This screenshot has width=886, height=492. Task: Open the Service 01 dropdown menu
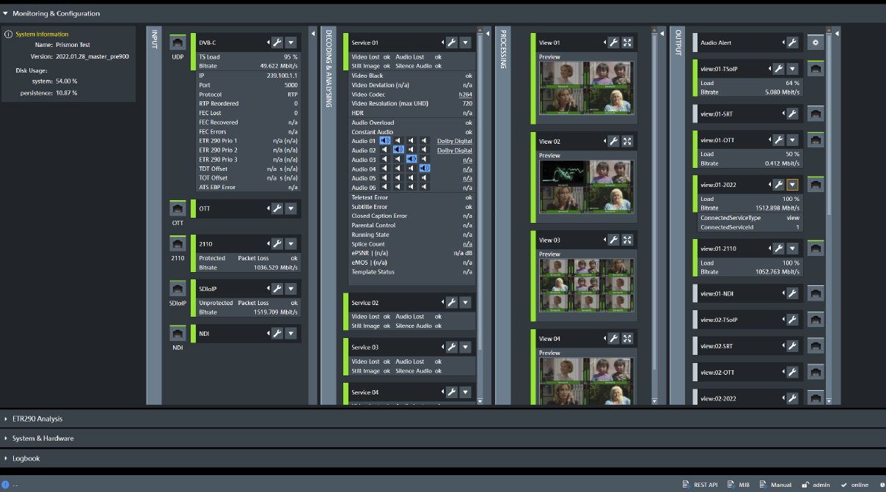(465, 42)
